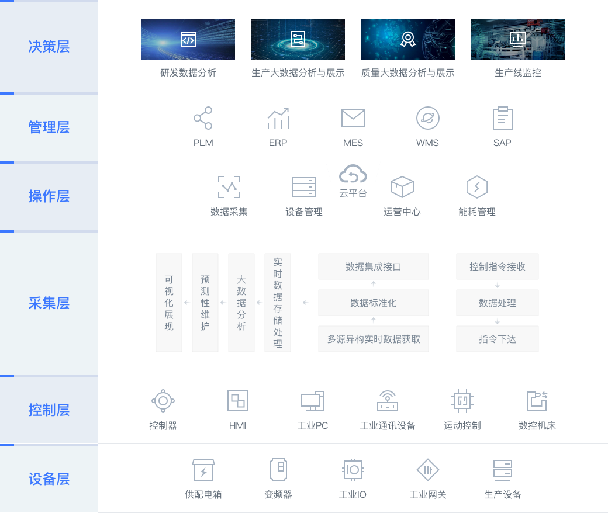The width and height of the screenshot is (608, 513).
Task: Click the 工业网关 diamond sliders icon
Action: coord(428,470)
